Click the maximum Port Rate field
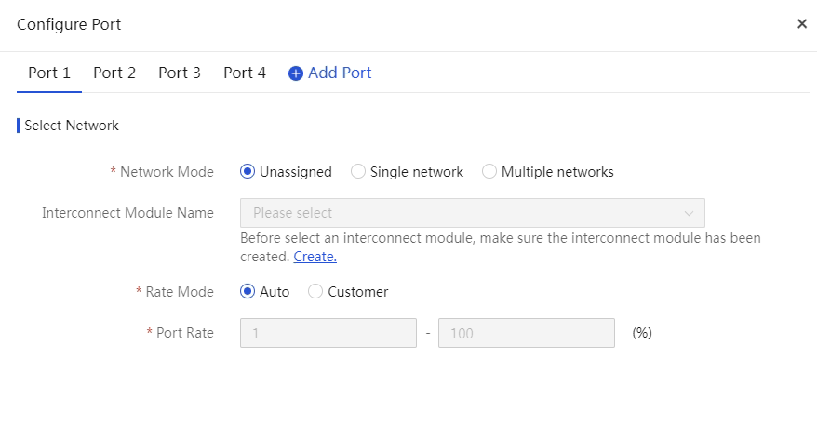817x424 pixels. 527,333
